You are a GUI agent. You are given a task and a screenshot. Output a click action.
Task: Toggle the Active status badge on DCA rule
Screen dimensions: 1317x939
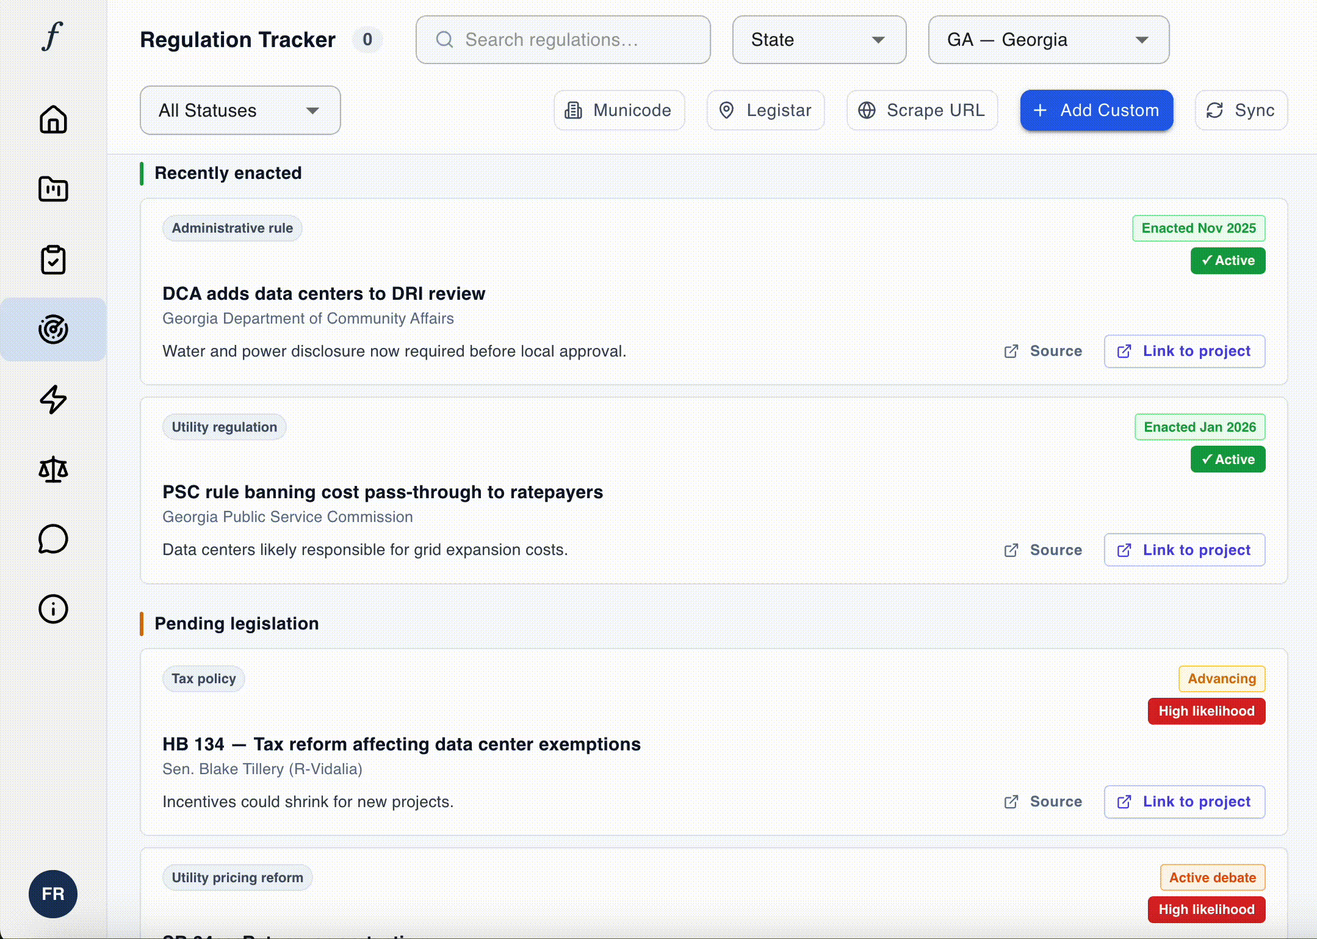(x=1228, y=261)
